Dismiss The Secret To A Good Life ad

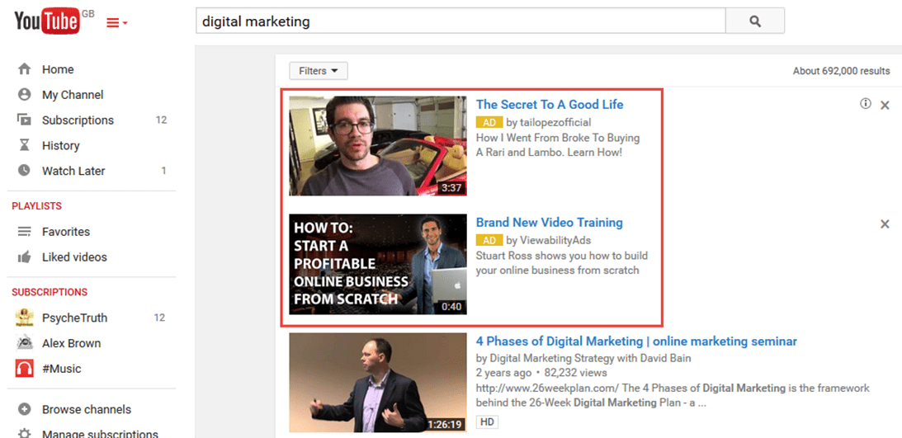coord(885,106)
